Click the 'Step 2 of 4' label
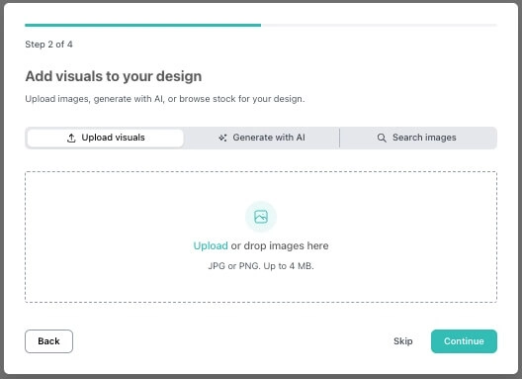The image size is (522, 379). (x=48, y=45)
